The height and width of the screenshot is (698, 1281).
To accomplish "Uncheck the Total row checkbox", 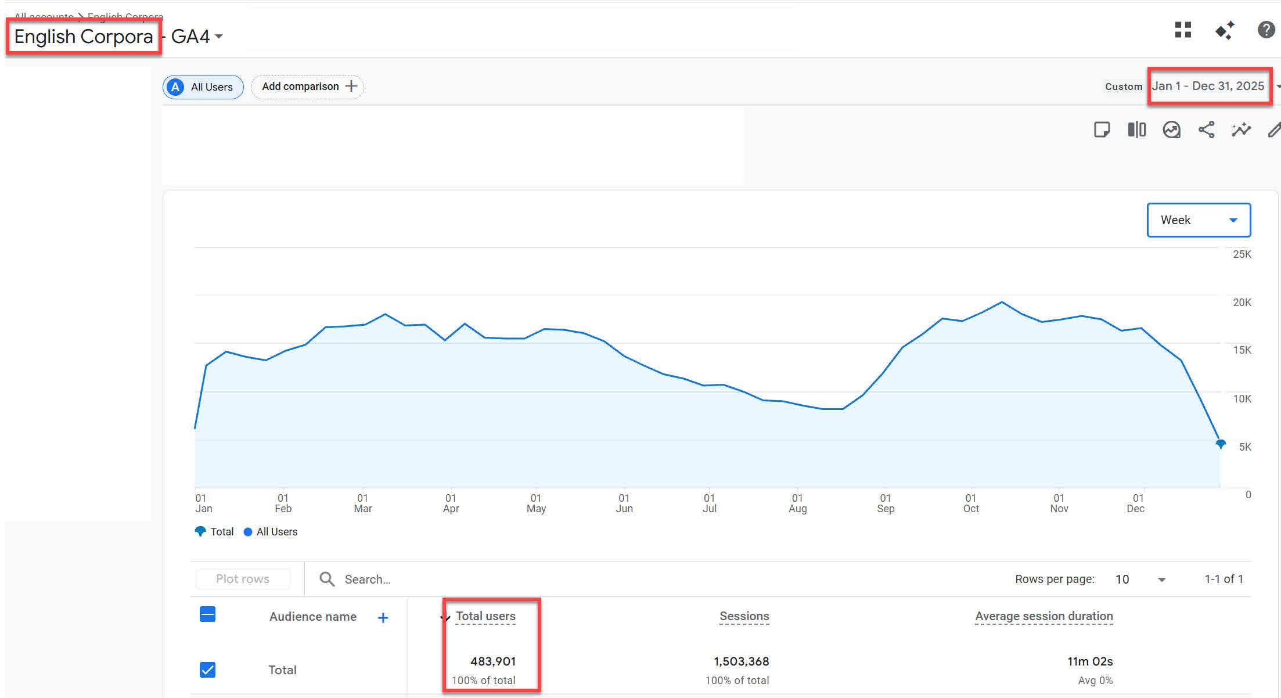I will pos(207,670).
